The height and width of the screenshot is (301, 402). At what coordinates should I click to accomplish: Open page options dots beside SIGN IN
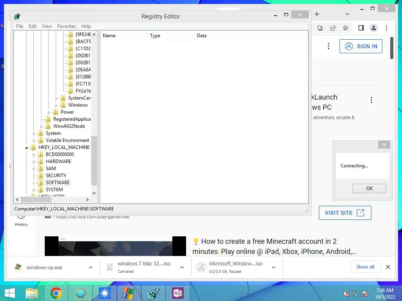(329, 46)
